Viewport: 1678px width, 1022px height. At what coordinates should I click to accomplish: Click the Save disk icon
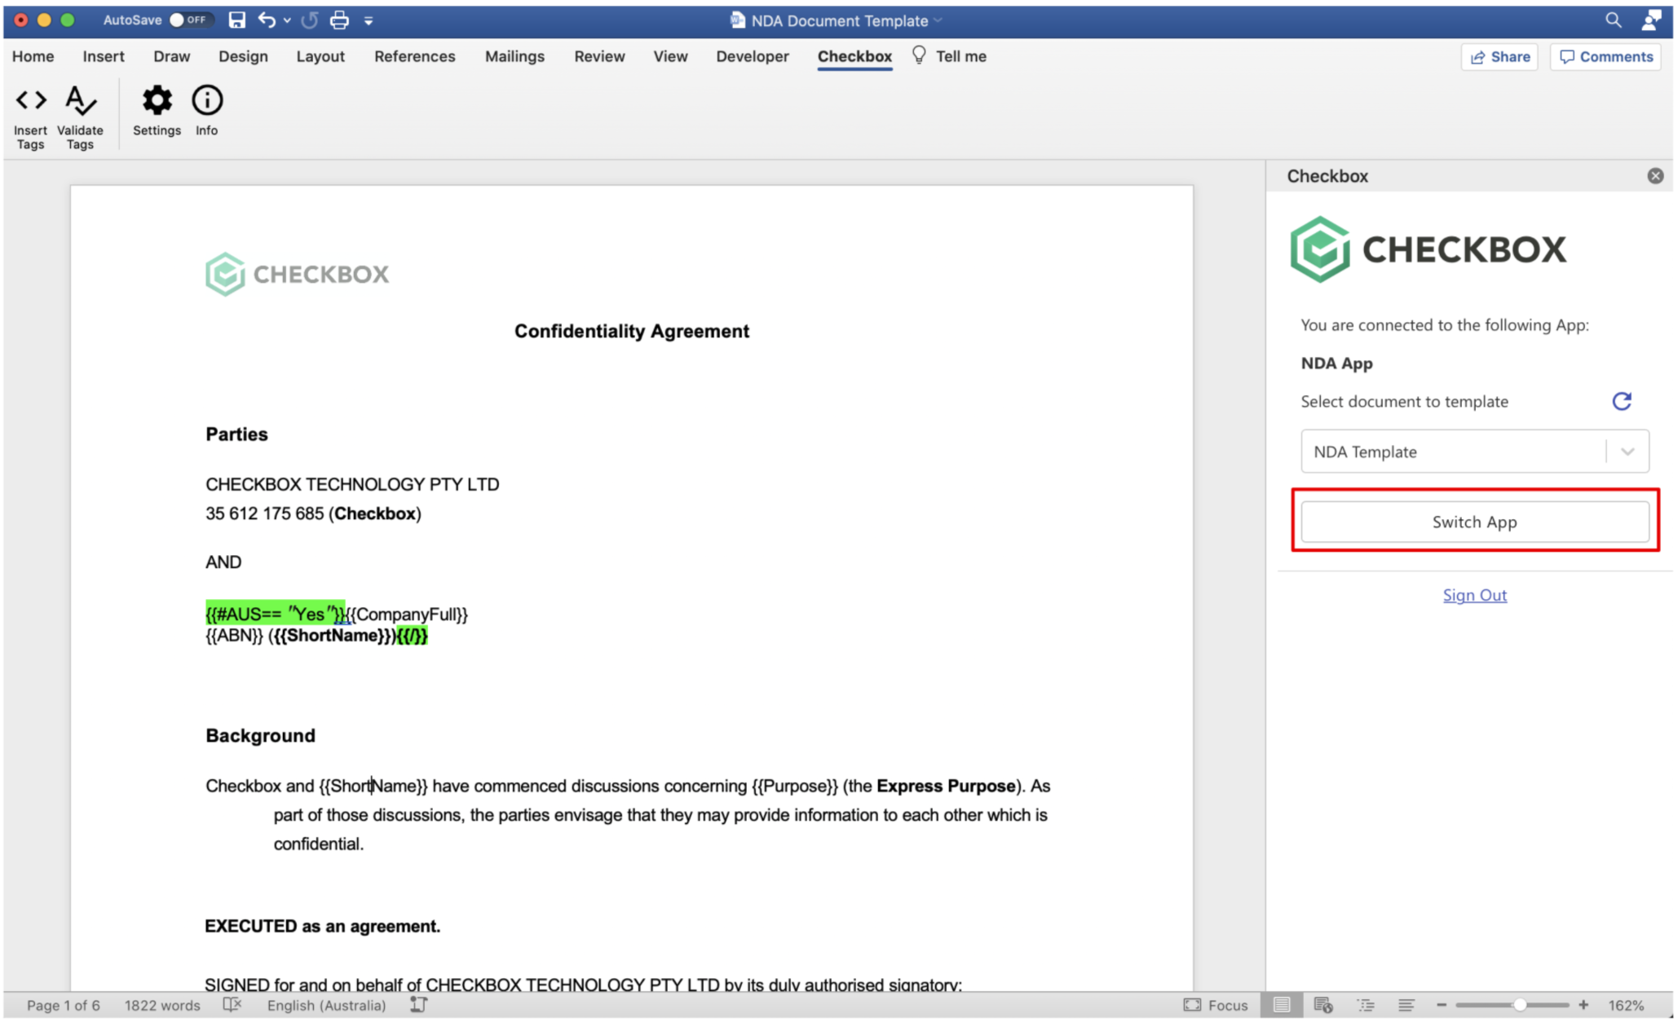pos(236,20)
